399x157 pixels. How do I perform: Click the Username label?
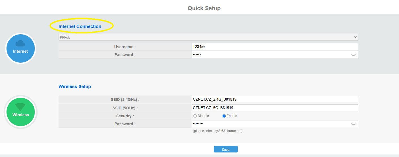(125, 47)
